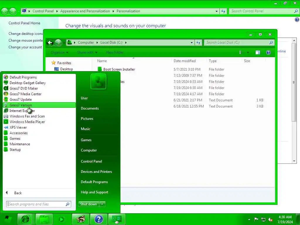This screenshot has width=300, height=225.
Task: Open the User folder from the Start menu
Action: pyautogui.click(x=84, y=98)
